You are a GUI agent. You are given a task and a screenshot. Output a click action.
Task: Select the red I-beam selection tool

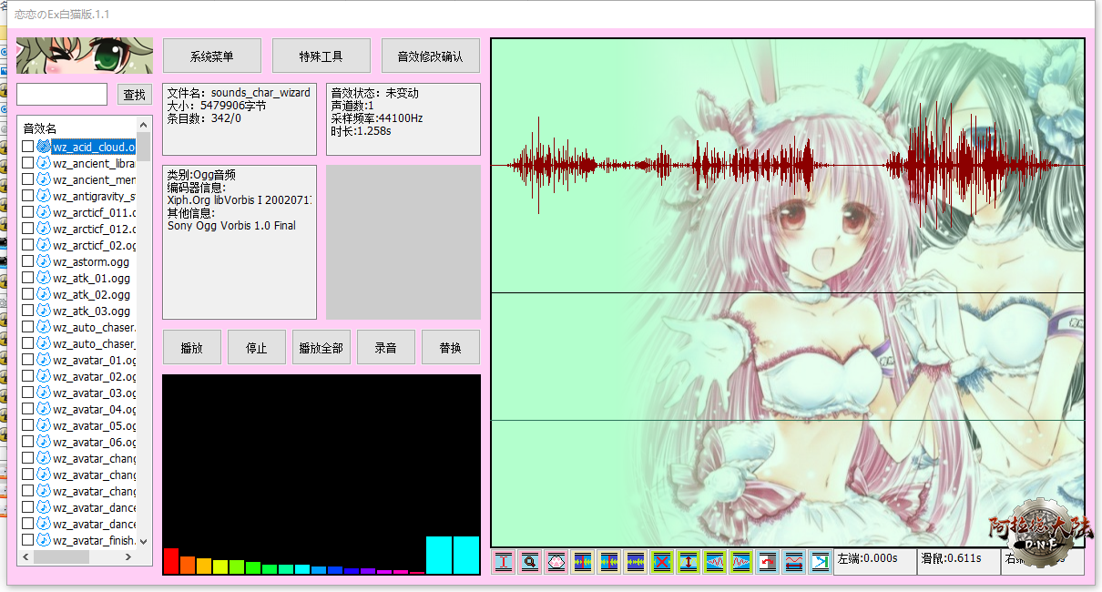[504, 562]
